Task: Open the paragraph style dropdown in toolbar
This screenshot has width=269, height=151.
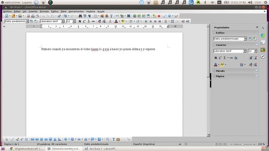Action: tap(27, 21)
